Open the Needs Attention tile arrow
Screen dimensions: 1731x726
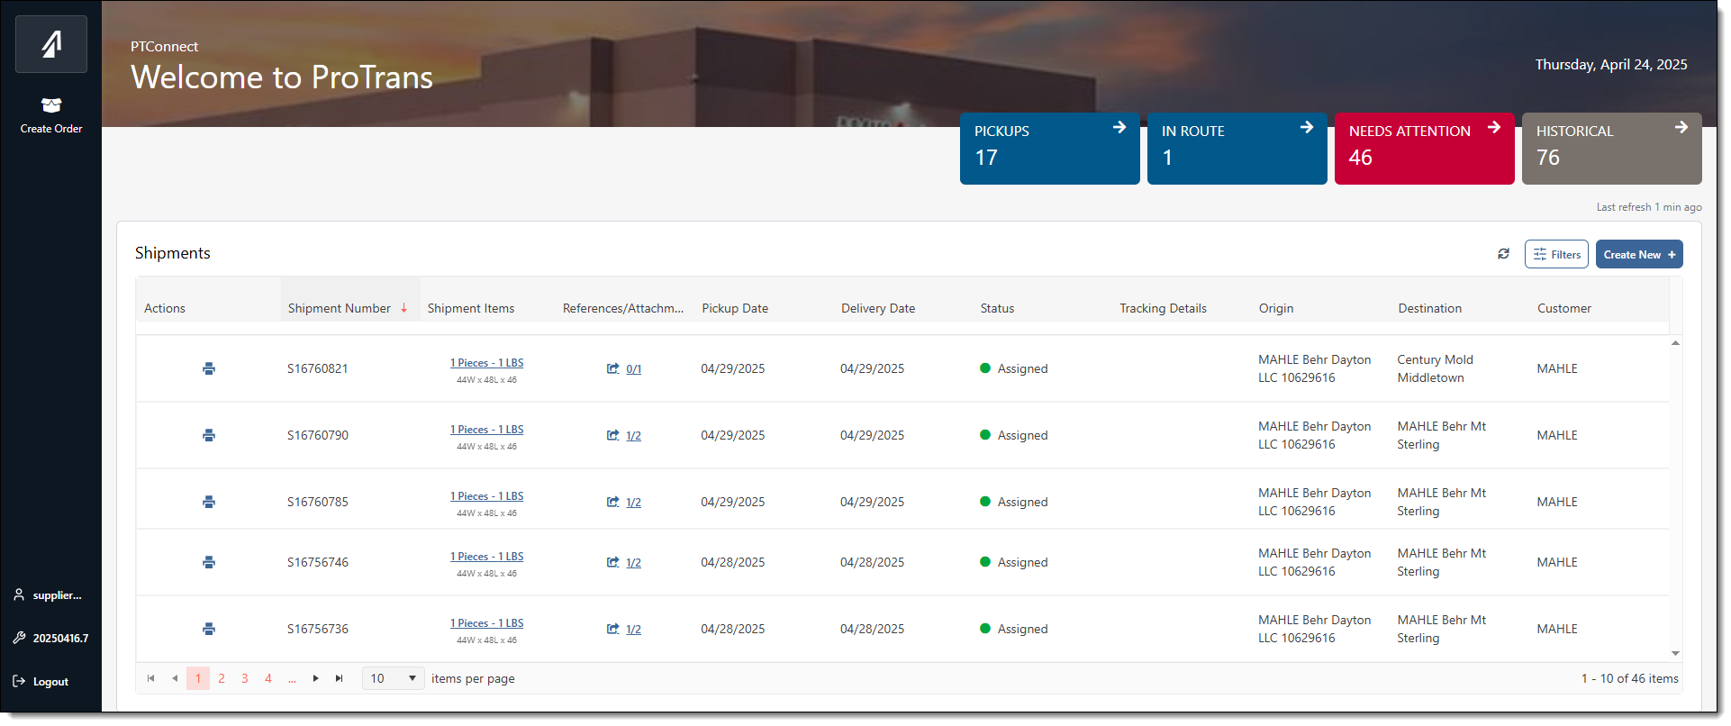click(x=1494, y=128)
